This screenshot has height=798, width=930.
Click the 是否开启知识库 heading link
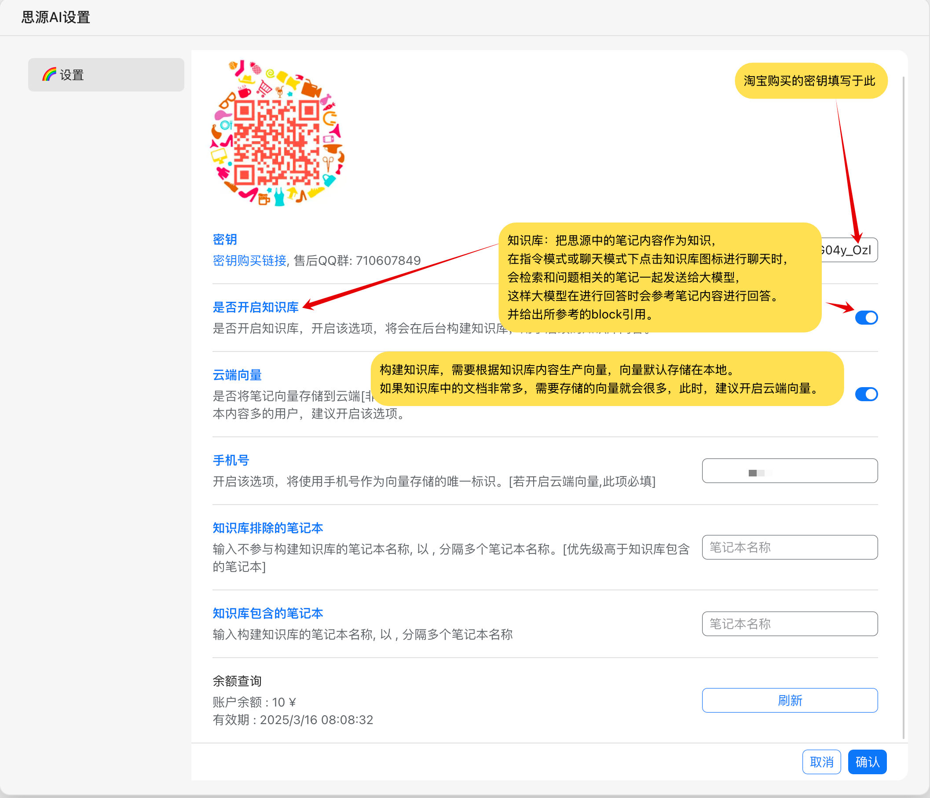pyautogui.click(x=256, y=307)
